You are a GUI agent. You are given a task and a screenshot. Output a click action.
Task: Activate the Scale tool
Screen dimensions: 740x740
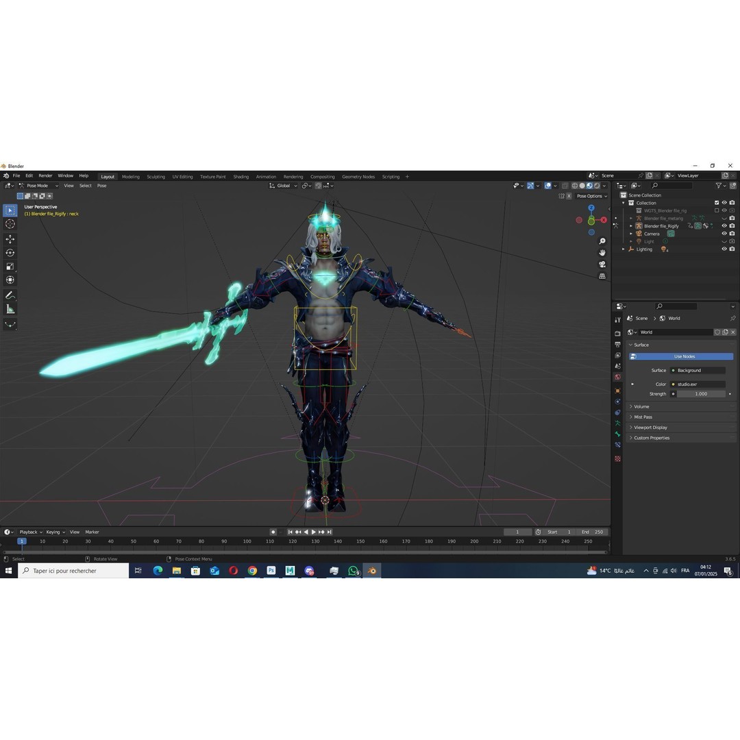coord(10,267)
